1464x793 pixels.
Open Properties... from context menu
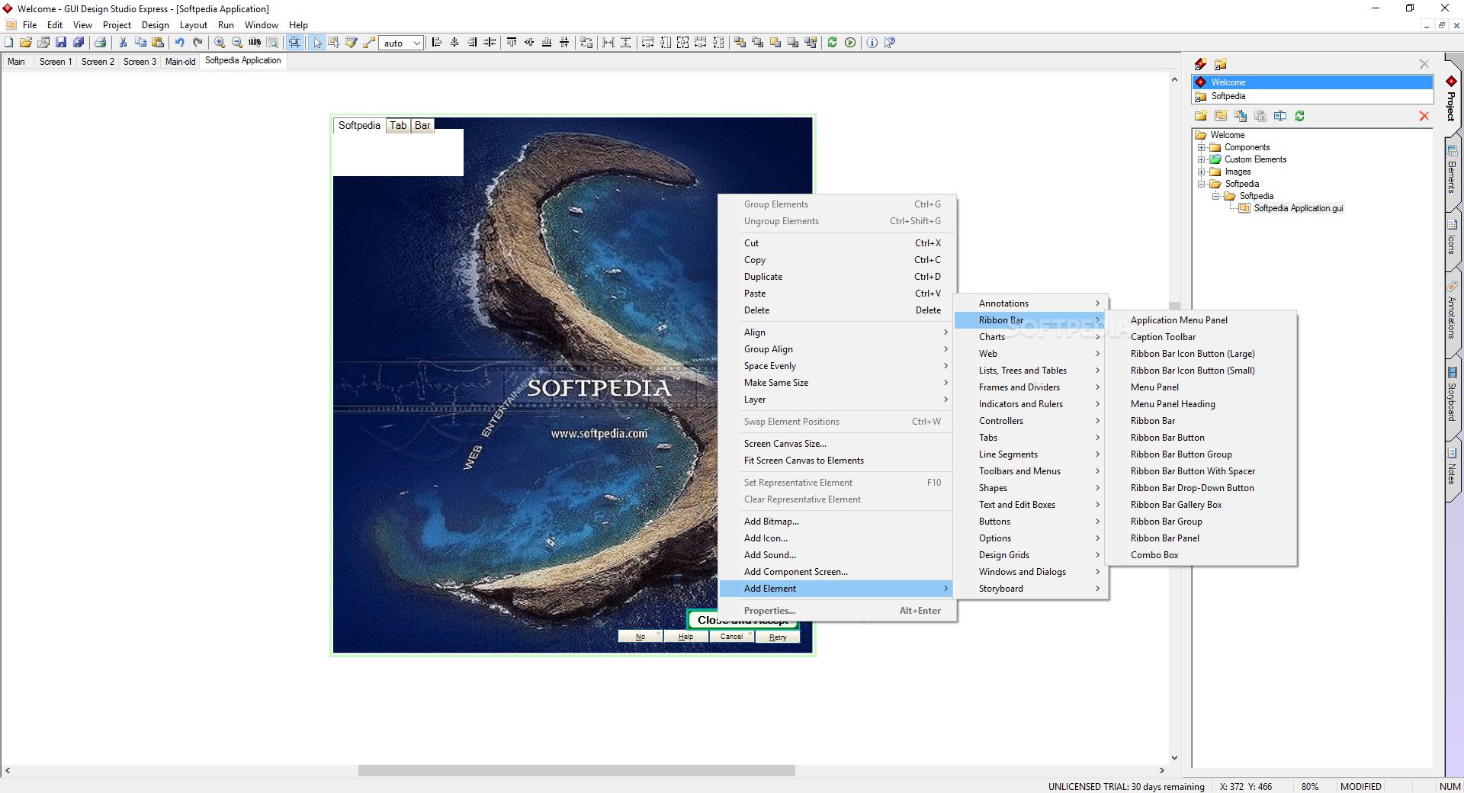[x=836, y=611]
